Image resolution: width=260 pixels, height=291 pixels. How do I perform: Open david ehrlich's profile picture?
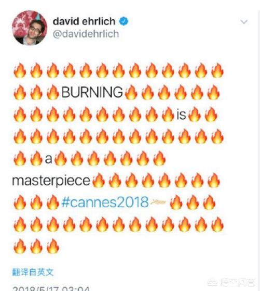(x=30, y=28)
